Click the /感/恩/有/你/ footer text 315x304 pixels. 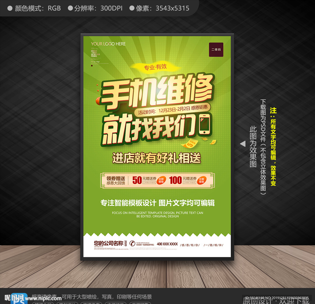[x=189, y=245]
